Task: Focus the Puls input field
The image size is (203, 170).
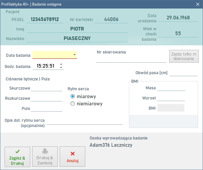Action: tap(46, 108)
